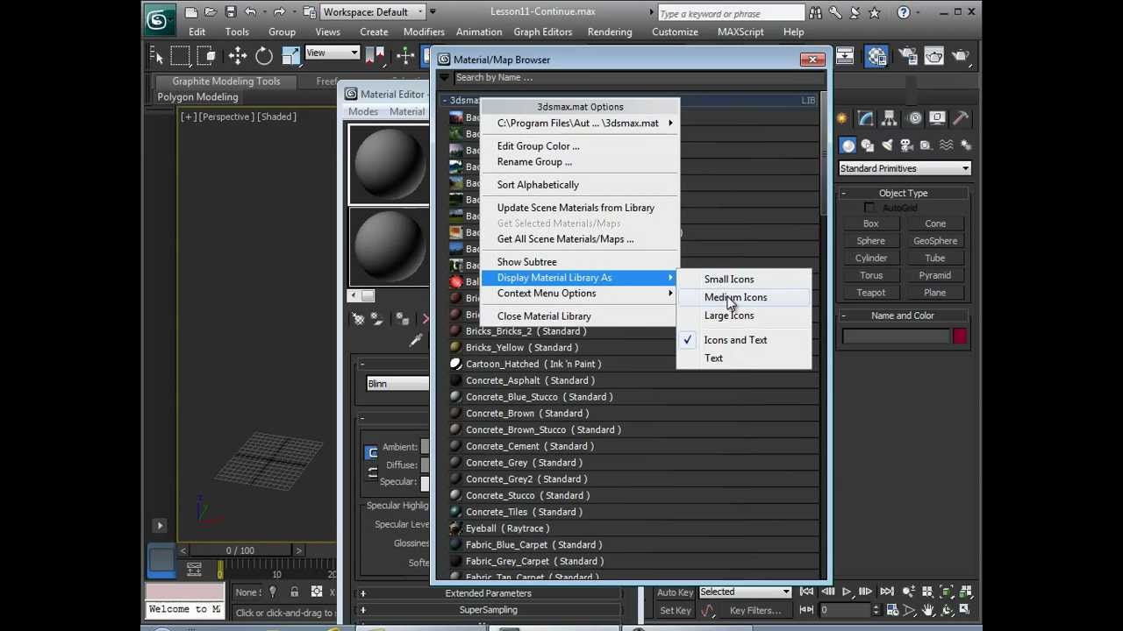Click the Torus primitive button
The image size is (1123, 631).
[x=871, y=275]
